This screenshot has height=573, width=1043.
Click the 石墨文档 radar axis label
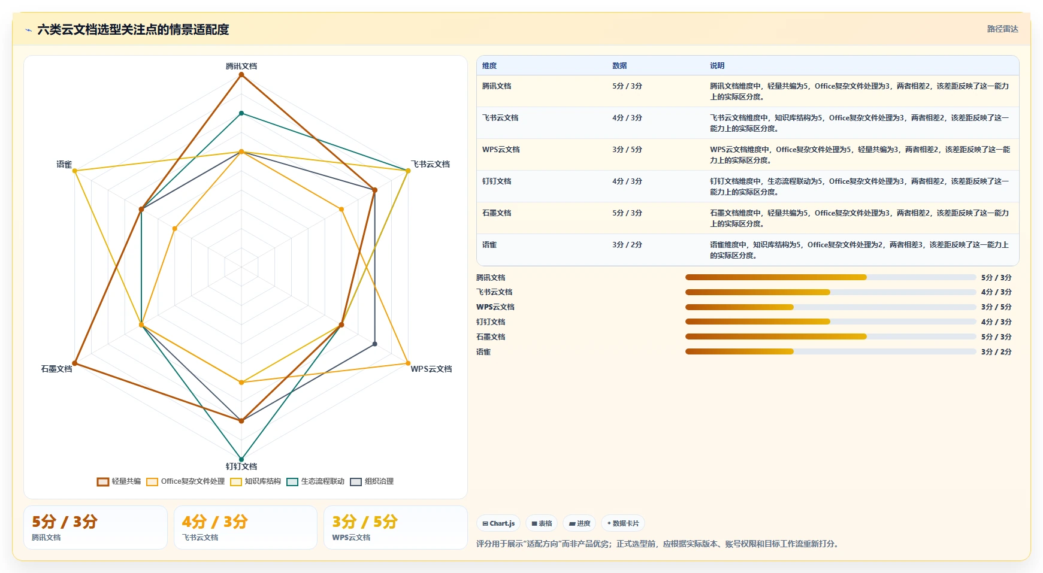pyautogui.click(x=56, y=369)
